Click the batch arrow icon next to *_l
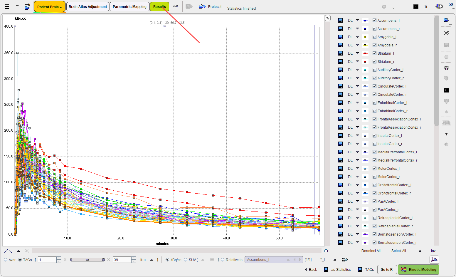The height and width of the screenshot is (277, 456). [x=345, y=260]
